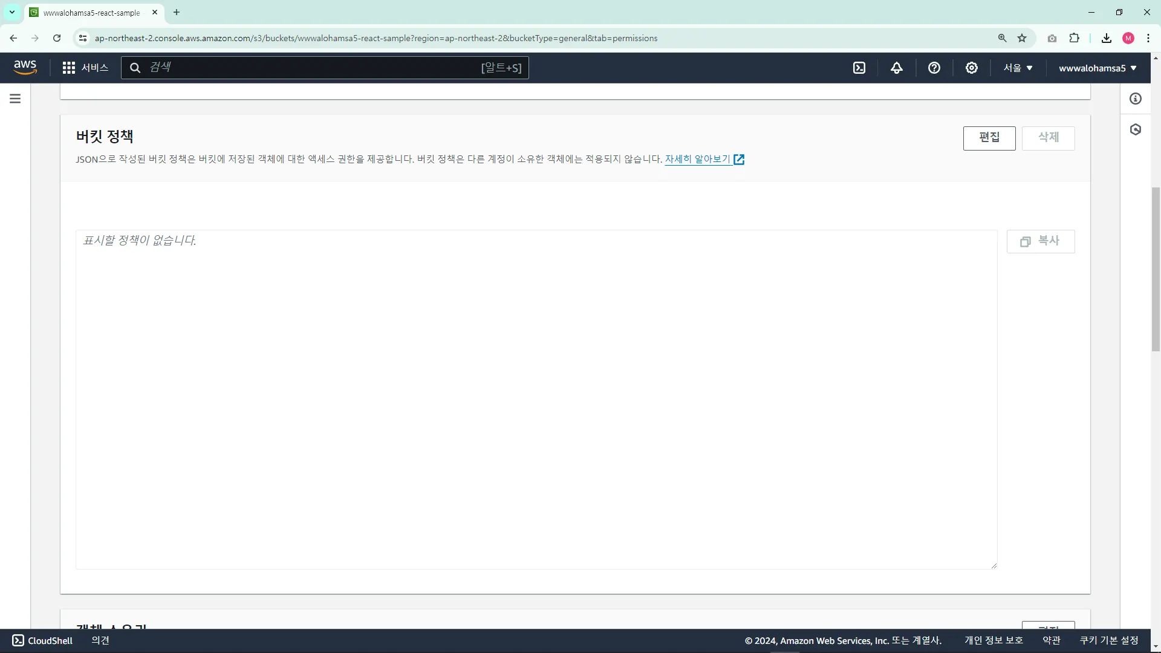Expand the wwwalohamsa5 account dropdown

[1097, 68]
